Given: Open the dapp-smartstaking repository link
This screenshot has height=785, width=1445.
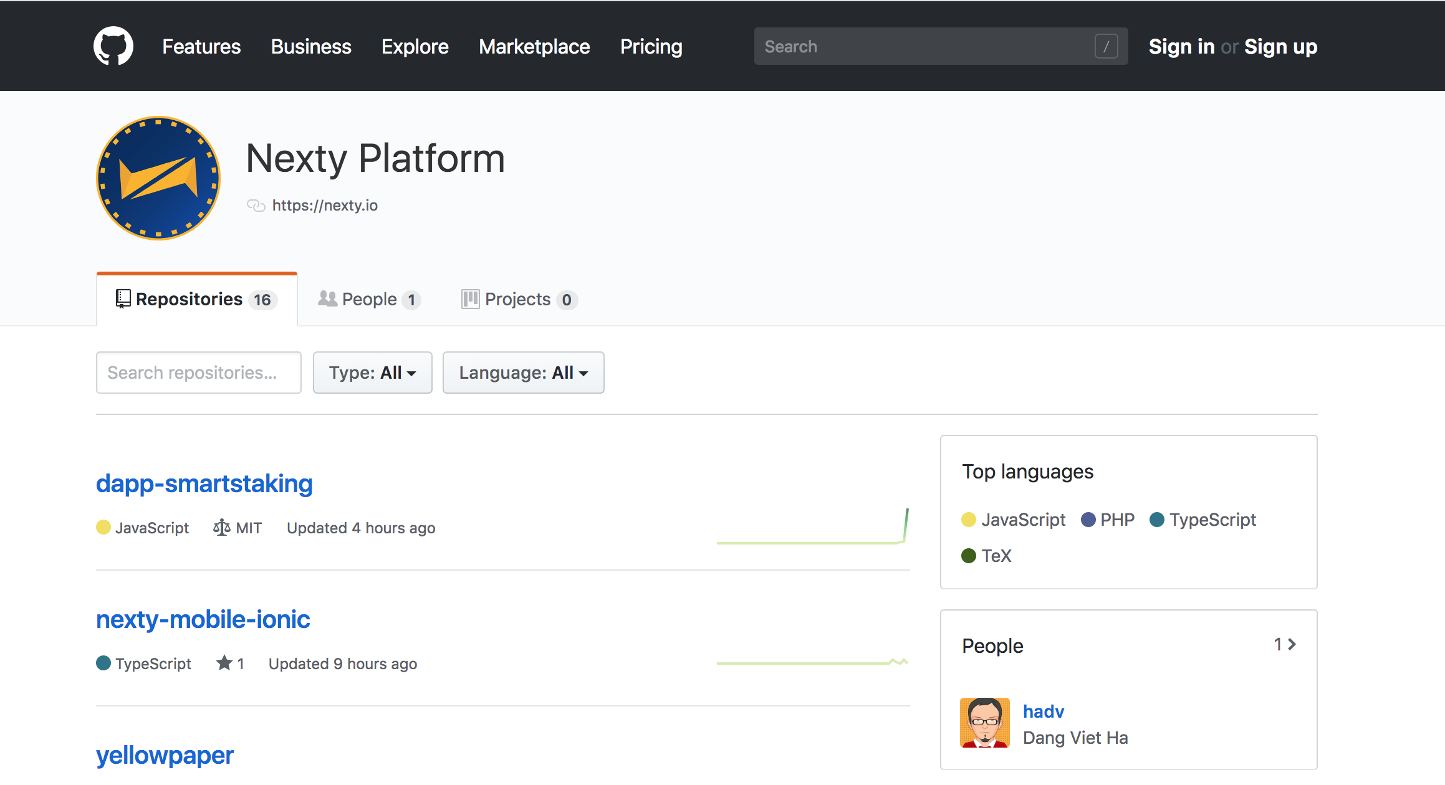Looking at the screenshot, I should 204,483.
